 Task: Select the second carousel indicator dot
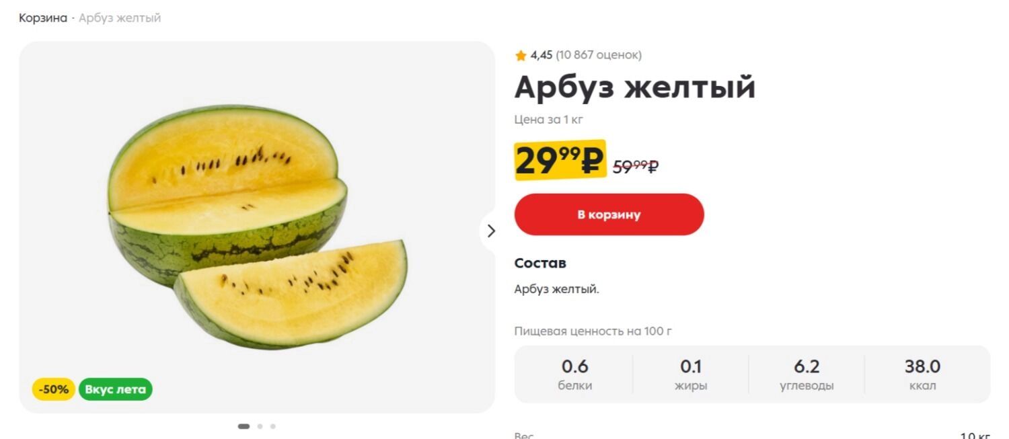click(260, 426)
